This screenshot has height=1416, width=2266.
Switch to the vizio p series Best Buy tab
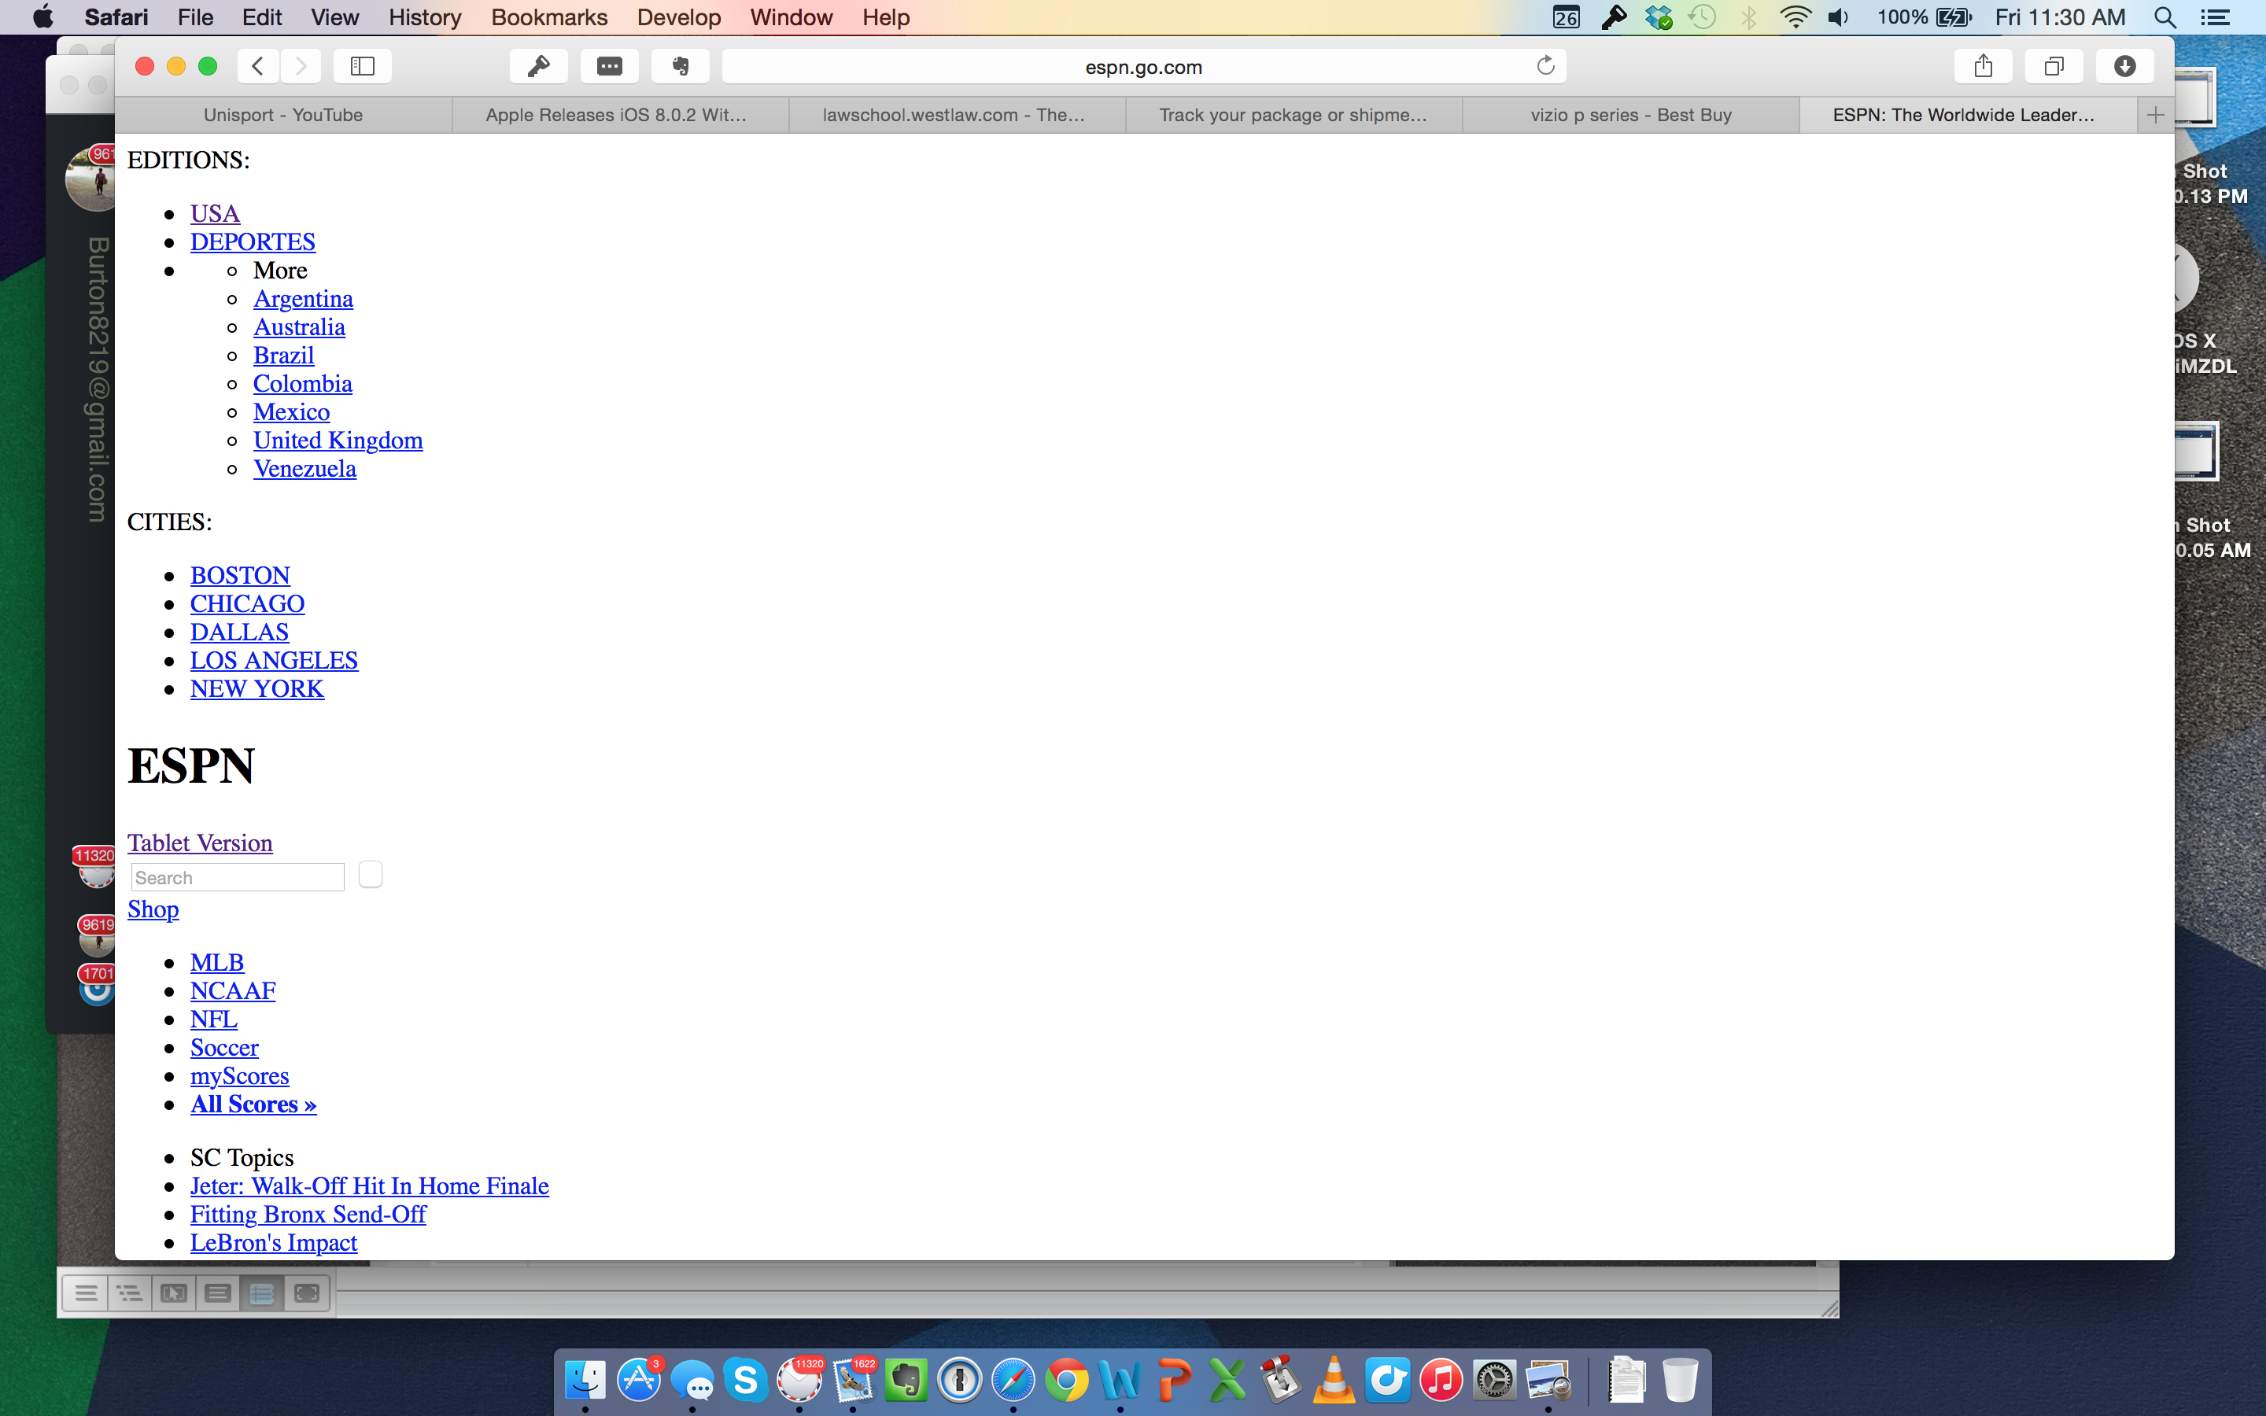tap(1630, 115)
